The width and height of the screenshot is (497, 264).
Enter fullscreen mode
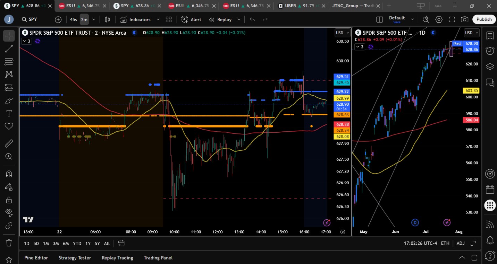(452, 20)
